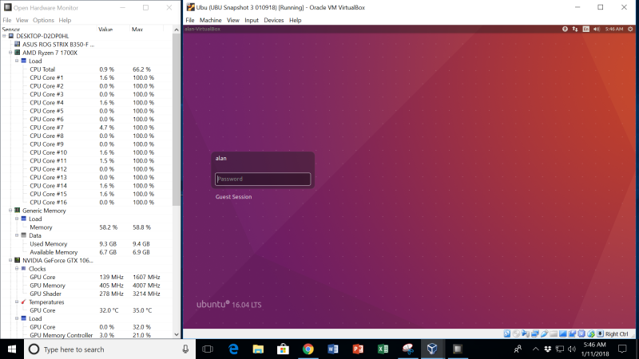Image resolution: width=639 pixels, height=359 pixels.
Task: Open Ubuntu sound volume indicator
Action: tap(597, 29)
